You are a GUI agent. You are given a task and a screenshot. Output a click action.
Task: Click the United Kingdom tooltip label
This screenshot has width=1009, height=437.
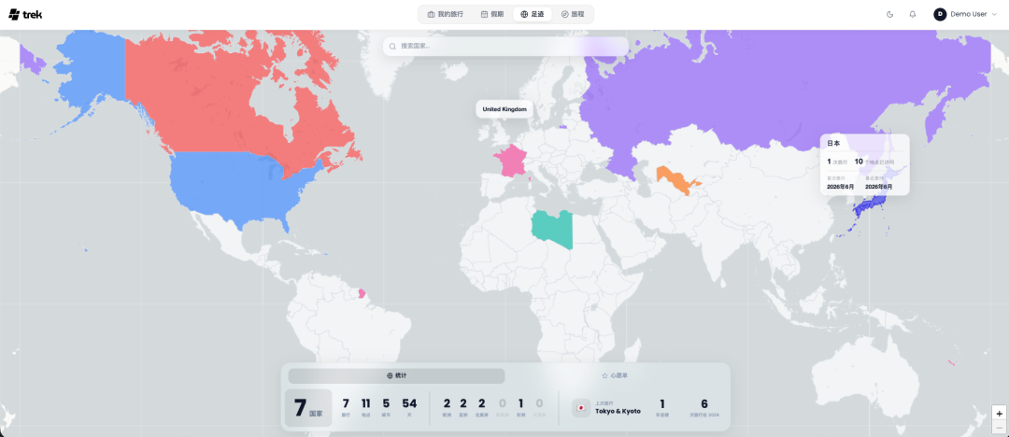504,109
